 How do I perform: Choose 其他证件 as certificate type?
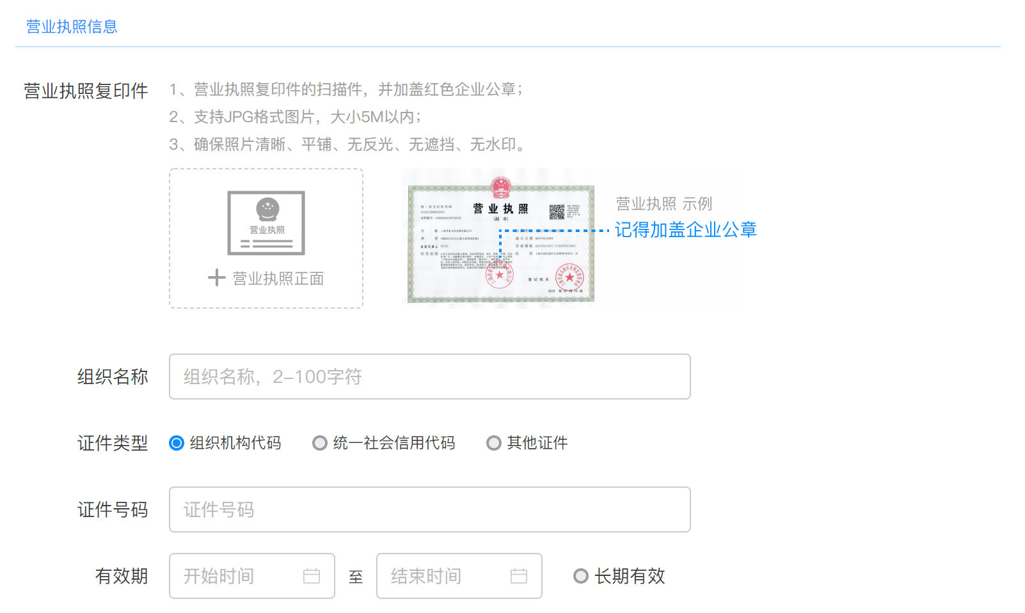494,443
